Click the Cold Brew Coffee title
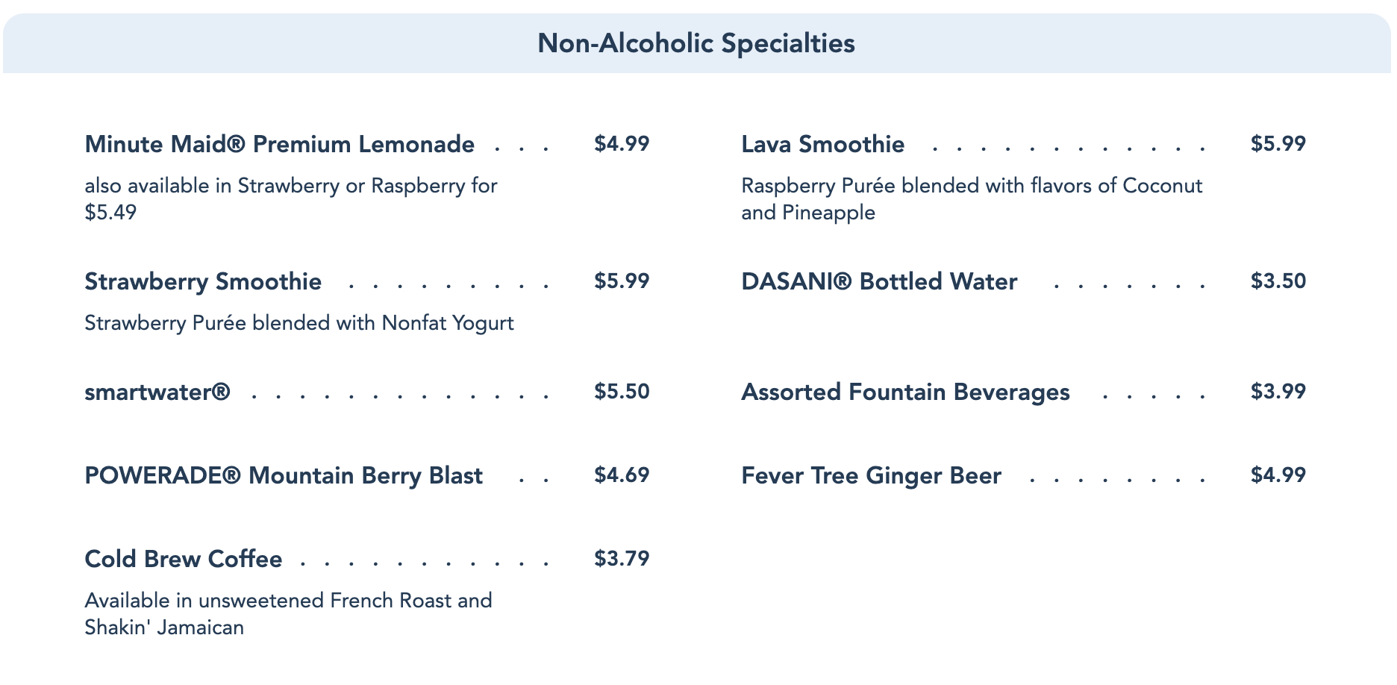1397x685 pixels. 184,559
